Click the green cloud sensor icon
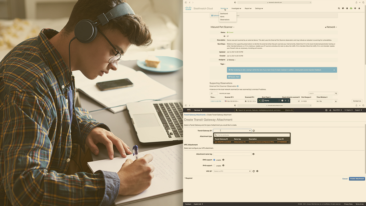This screenshot has height=206, width=366. click(351, 9)
